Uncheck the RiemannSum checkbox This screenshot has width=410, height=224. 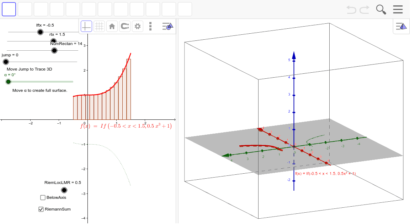41,209
